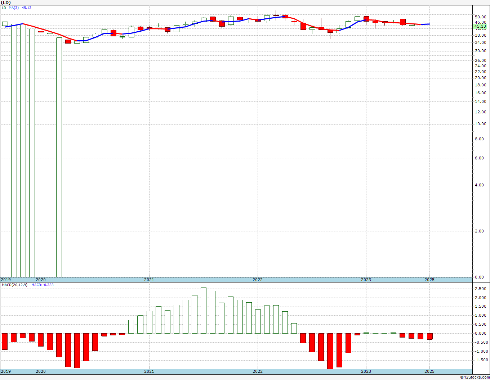The height and width of the screenshot is (380, 490).
Task: Select the 1.500 MACD axis label
Action: pos(481,306)
